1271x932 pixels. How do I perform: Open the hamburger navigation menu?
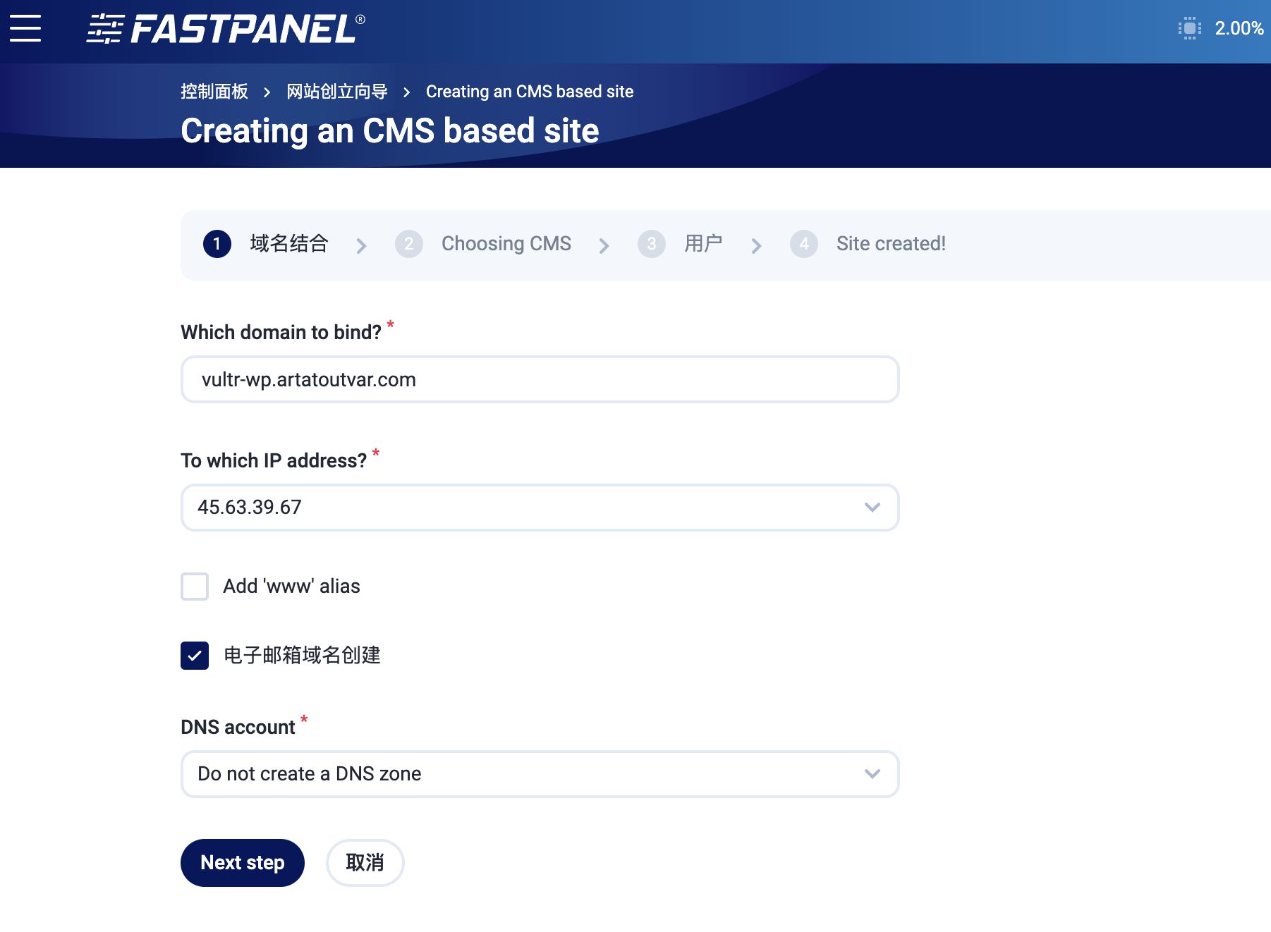click(26, 29)
